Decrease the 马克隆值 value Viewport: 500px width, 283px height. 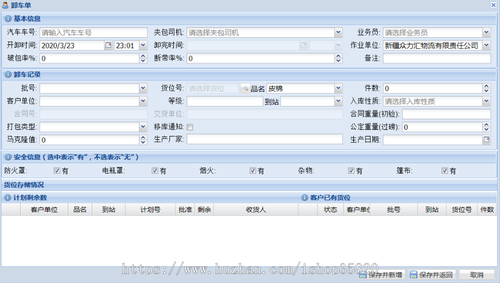tap(143, 142)
